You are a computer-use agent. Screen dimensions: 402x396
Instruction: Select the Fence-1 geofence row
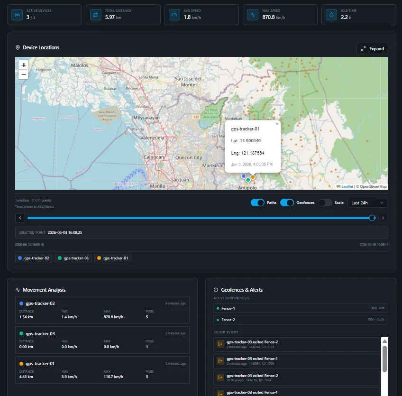point(300,308)
